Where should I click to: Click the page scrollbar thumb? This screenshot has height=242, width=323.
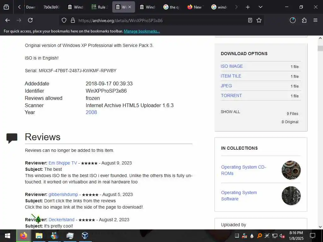pyautogui.click(x=320, y=48)
